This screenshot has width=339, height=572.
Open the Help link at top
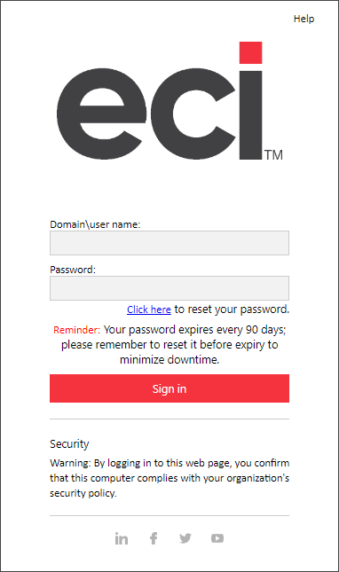pyautogui.click(x=304, y=19)
